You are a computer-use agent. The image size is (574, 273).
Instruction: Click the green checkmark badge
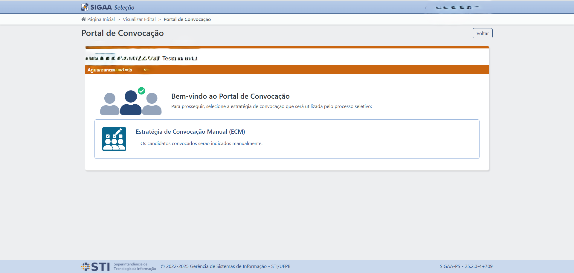click(x=141, y=91)
